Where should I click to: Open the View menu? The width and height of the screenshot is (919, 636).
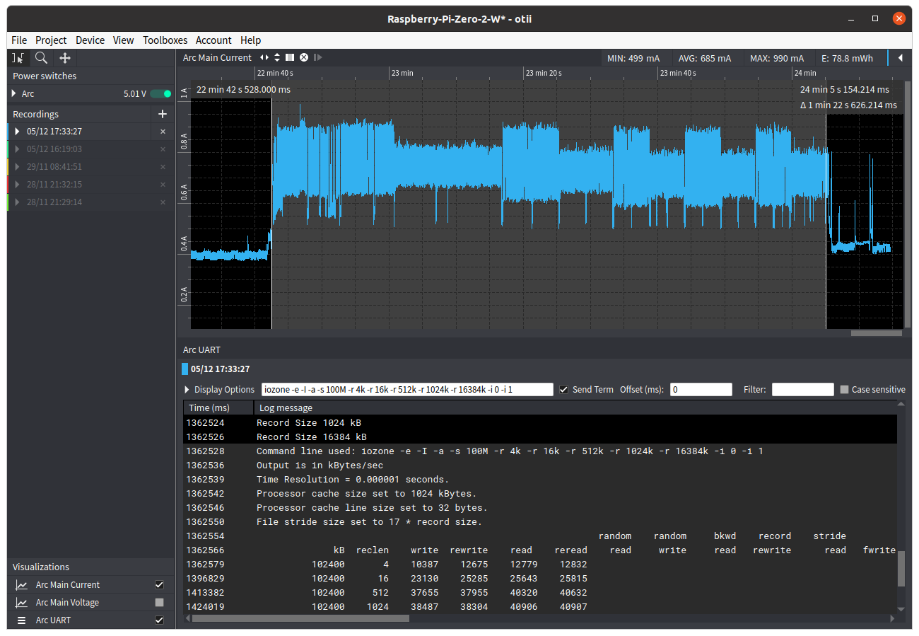[x=123, y=40]
